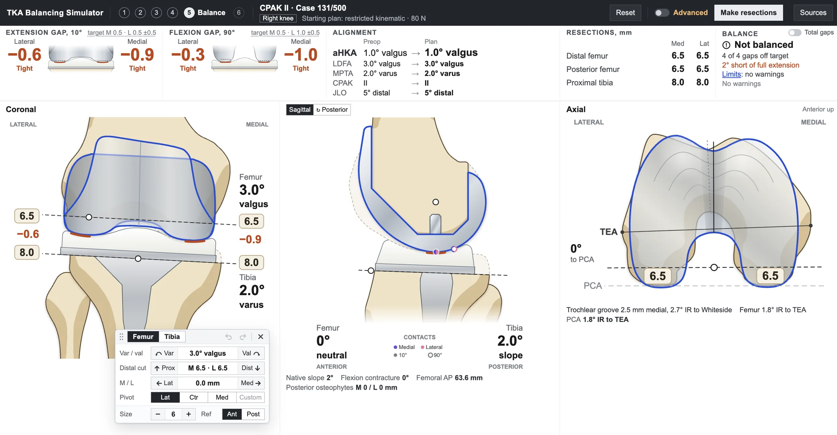
Task: Go to step 1 in the stepper
Action: coord(124,12)
